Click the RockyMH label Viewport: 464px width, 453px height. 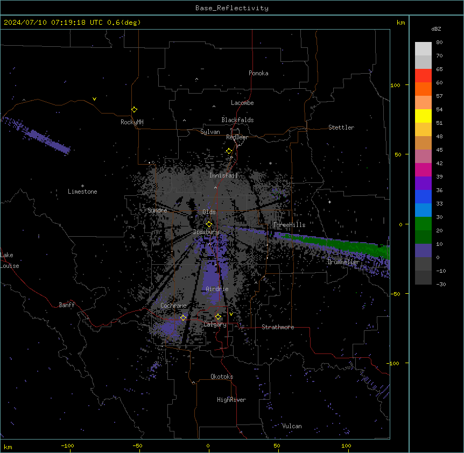pyautogui.click(x=132, y=122)
